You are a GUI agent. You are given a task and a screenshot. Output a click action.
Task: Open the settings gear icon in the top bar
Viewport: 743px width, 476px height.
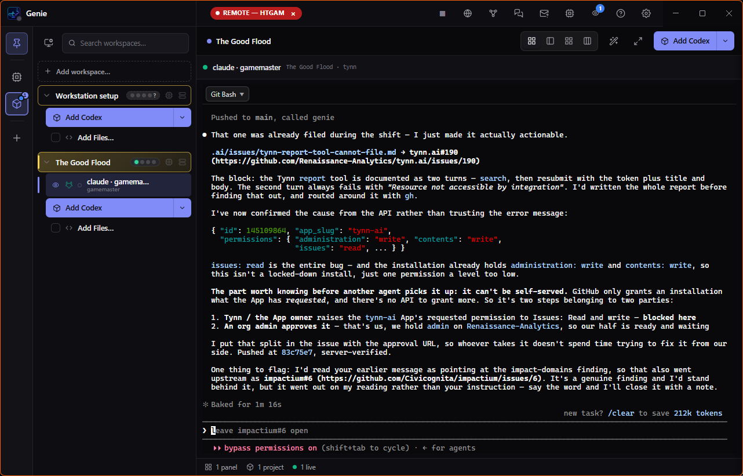[x=646, y=13]
